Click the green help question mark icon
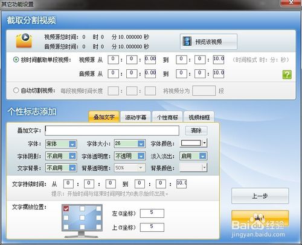Screen dimensions: 302x245 pos(287,75)
